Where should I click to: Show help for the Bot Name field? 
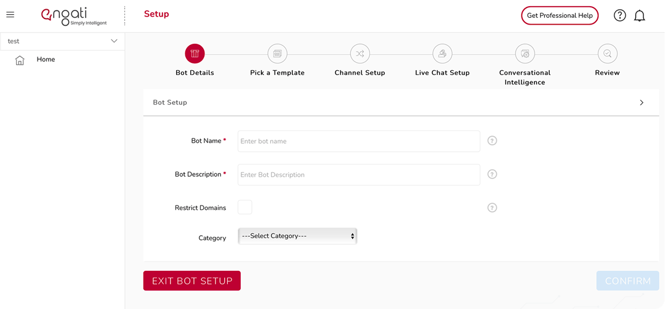click(x=492, y=141)
